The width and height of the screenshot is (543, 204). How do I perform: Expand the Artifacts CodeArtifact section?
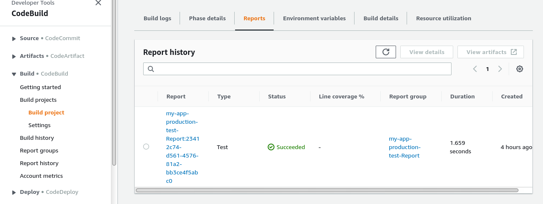tap(14, 56)
